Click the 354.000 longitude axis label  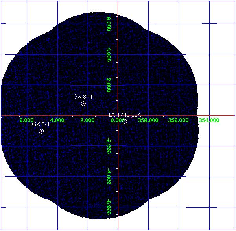click(209, 120)
